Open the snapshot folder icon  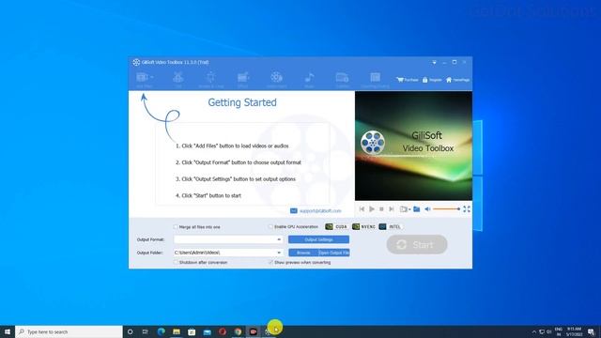[417, 208]
